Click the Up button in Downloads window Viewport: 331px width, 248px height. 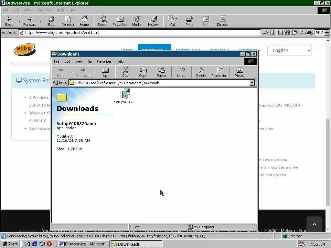105,72
